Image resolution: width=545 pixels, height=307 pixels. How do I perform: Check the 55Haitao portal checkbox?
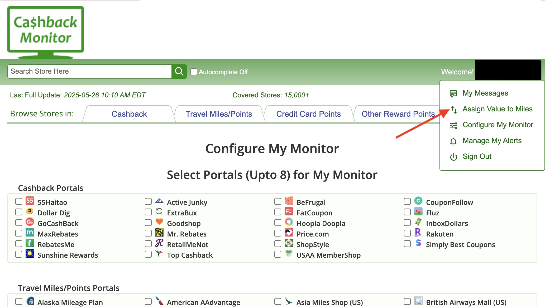(x=19, y=202)
